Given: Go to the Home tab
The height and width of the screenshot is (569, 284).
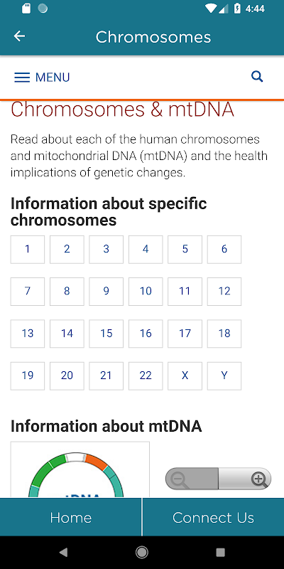Looking at the screenshot, I should 70,517.
